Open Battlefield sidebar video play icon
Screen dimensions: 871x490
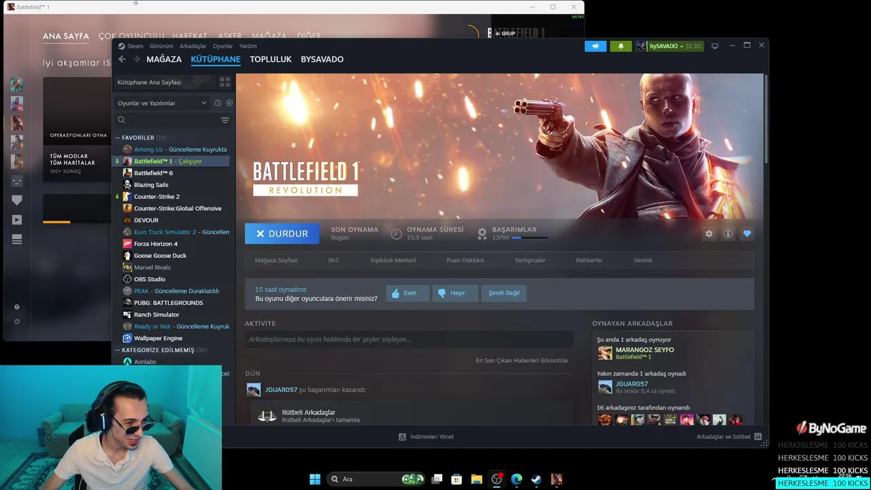pos(17,220)
